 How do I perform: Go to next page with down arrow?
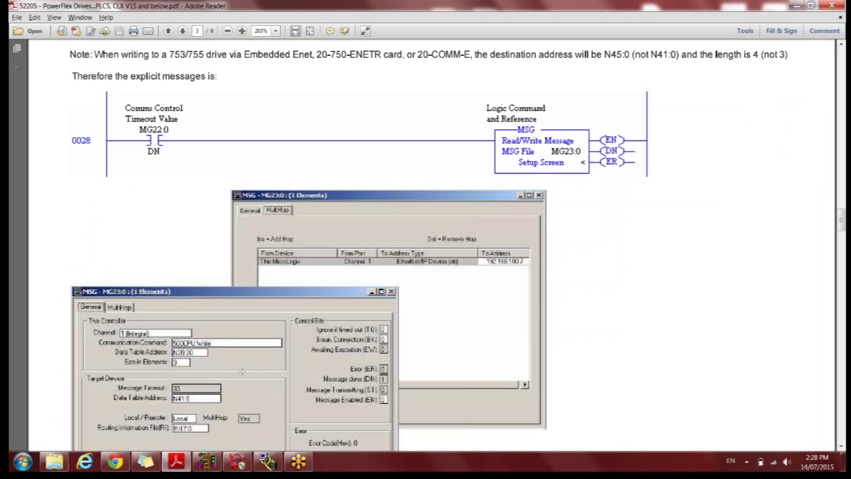tap(182, 31)
